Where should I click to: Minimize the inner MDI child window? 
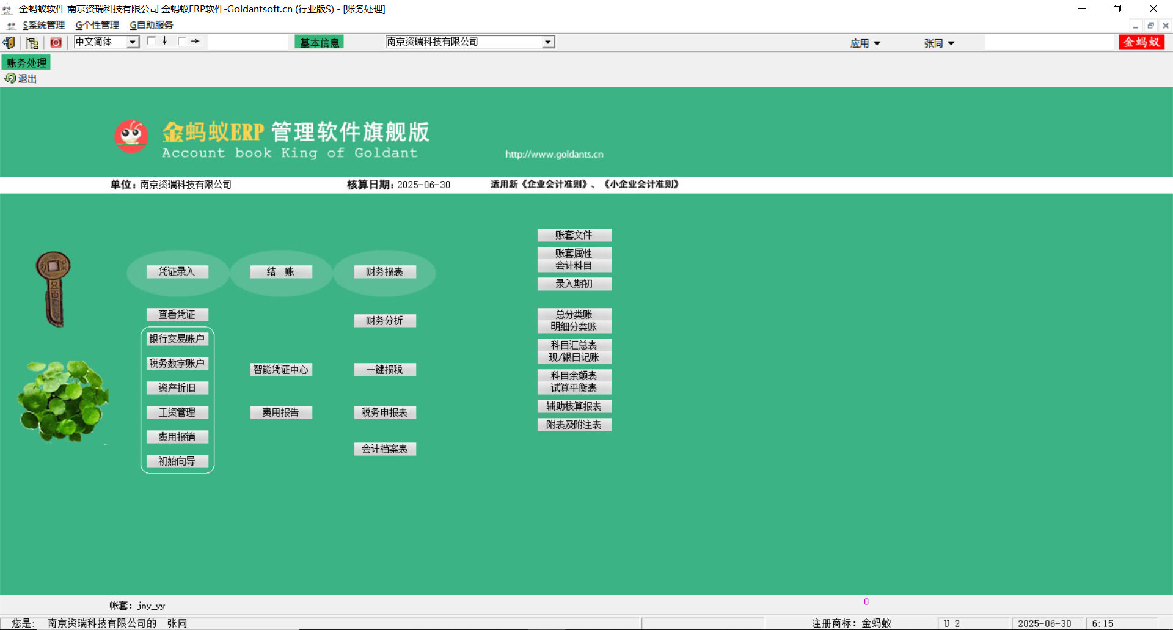tap(1136, 26)
